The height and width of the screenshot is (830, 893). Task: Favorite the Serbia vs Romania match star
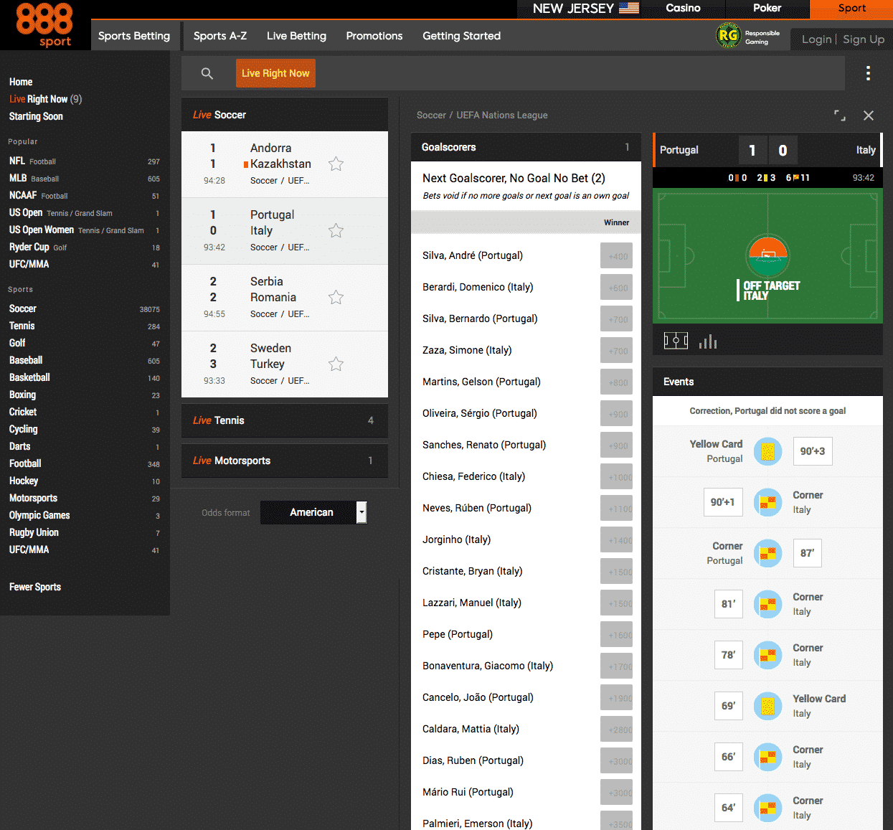click(336, 298)
